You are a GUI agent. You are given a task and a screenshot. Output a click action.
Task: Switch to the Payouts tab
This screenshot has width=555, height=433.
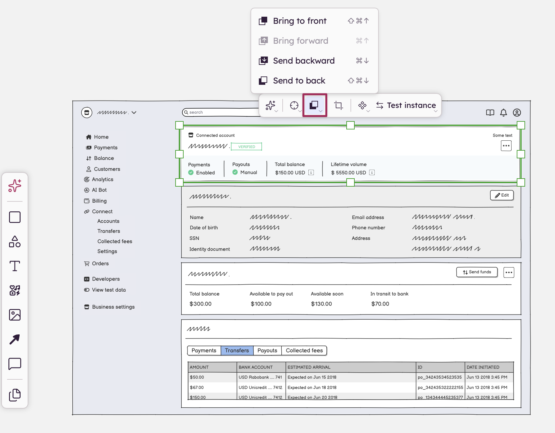pos(267,350)
